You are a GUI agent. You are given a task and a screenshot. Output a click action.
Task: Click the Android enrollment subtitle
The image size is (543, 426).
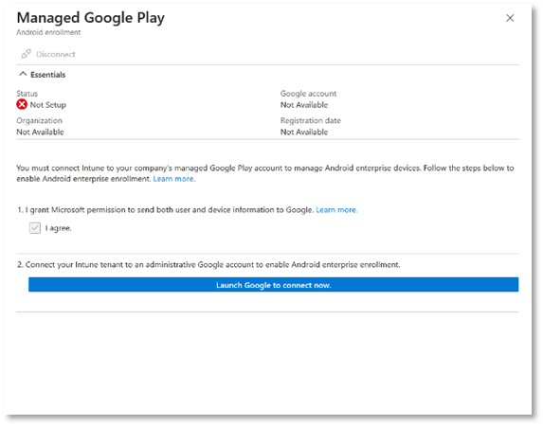[x=48, y=32]
